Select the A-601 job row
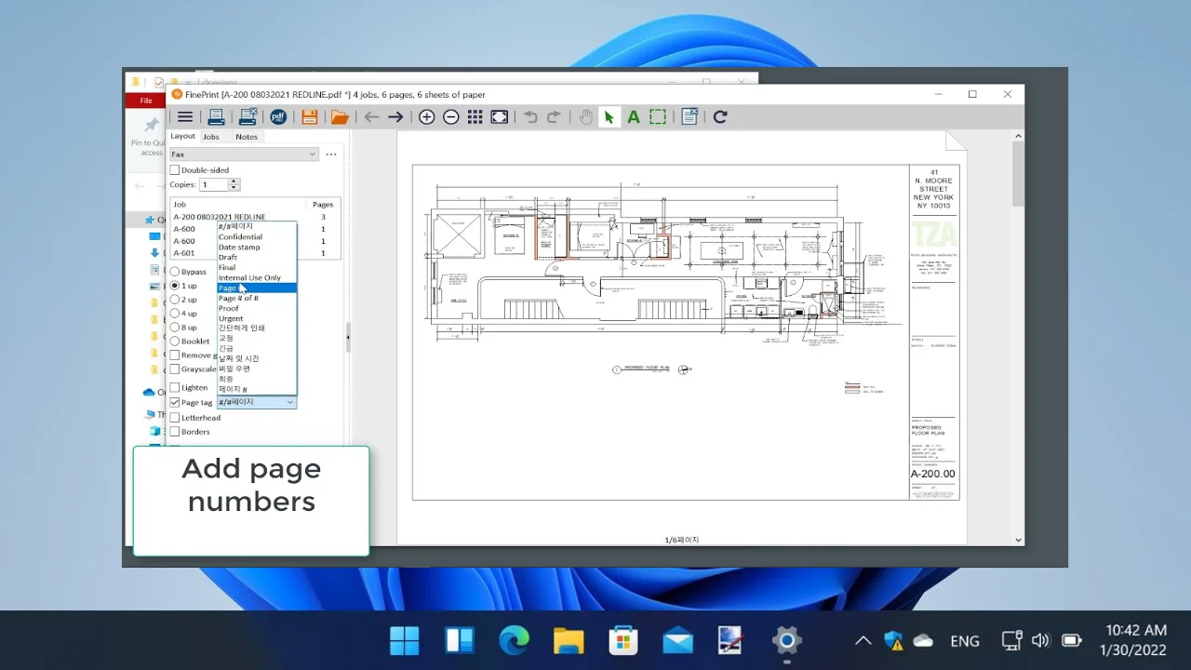 point(254,253)
